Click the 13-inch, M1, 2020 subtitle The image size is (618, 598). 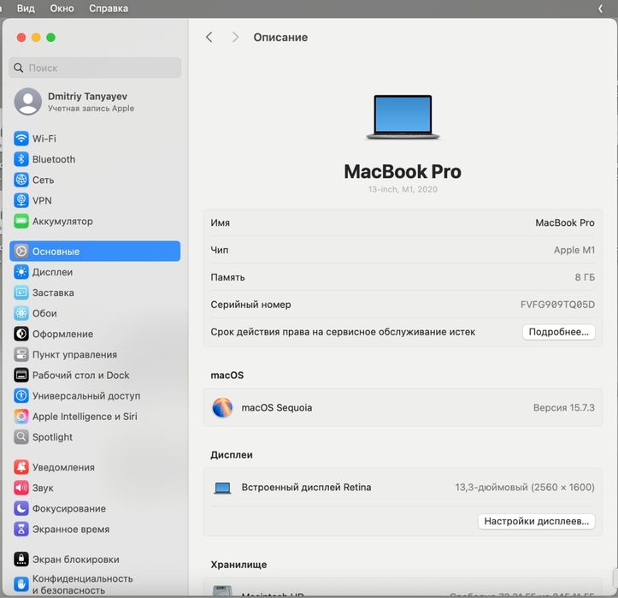403,189
